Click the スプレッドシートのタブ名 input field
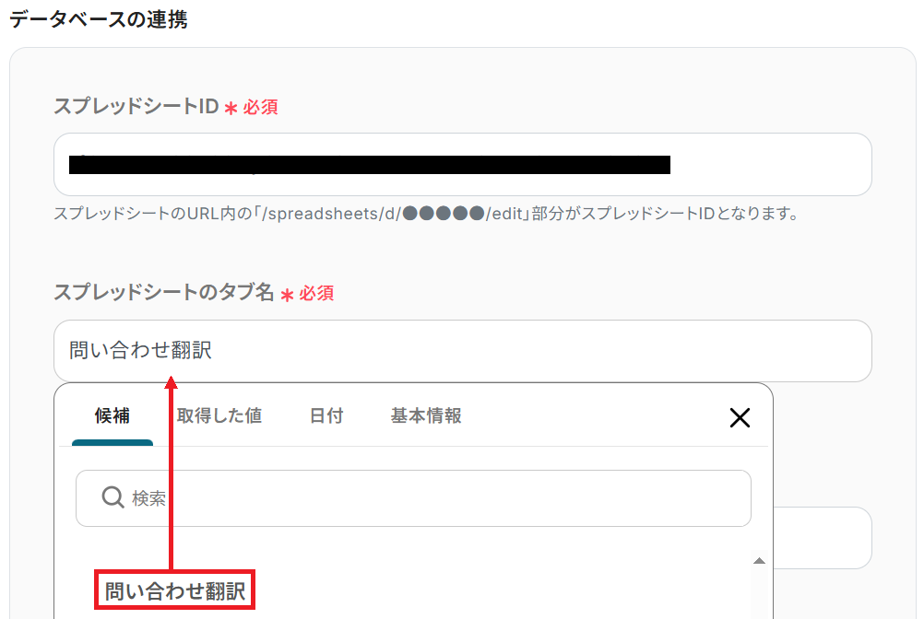Screen dimensions: 924x619 pos(463,351)
